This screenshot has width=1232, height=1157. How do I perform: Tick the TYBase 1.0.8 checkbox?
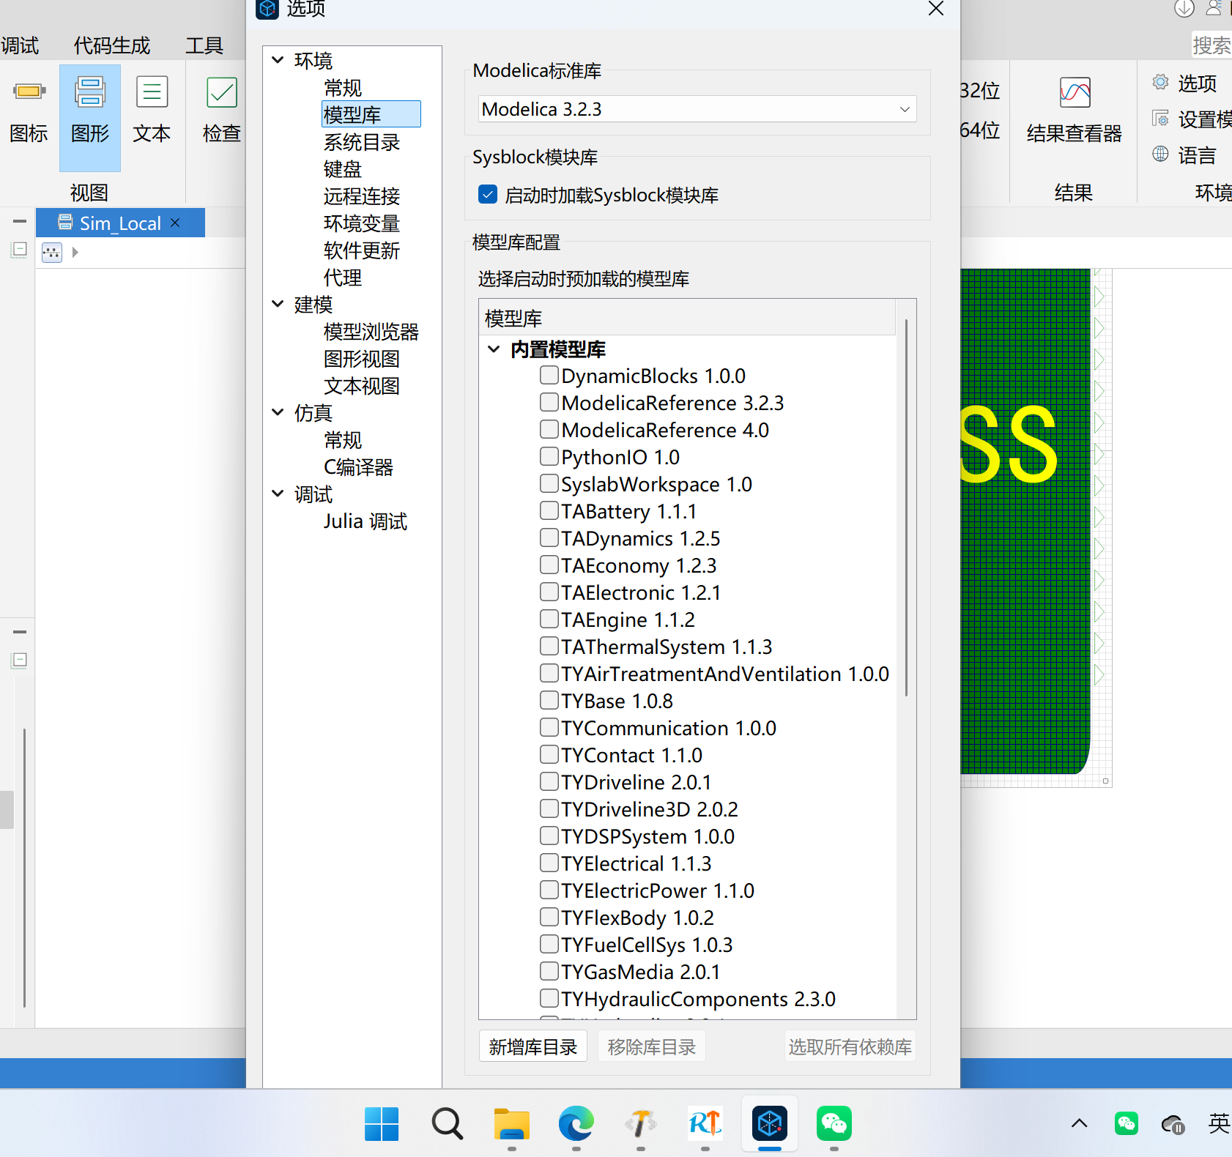549,701
